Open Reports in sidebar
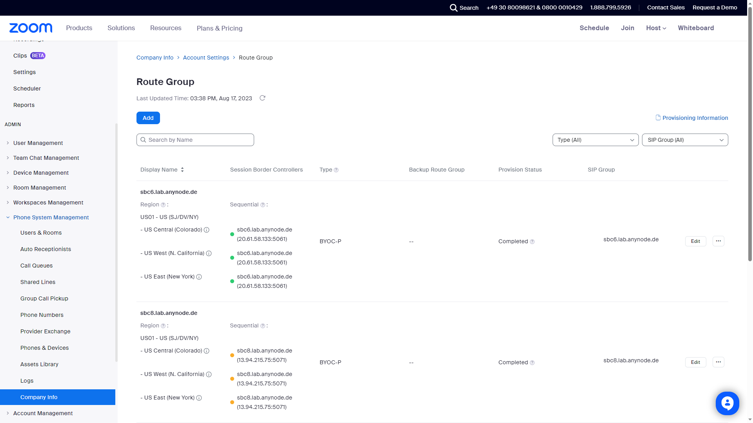This screenshot has width=753, height=423. pos(24,105)
